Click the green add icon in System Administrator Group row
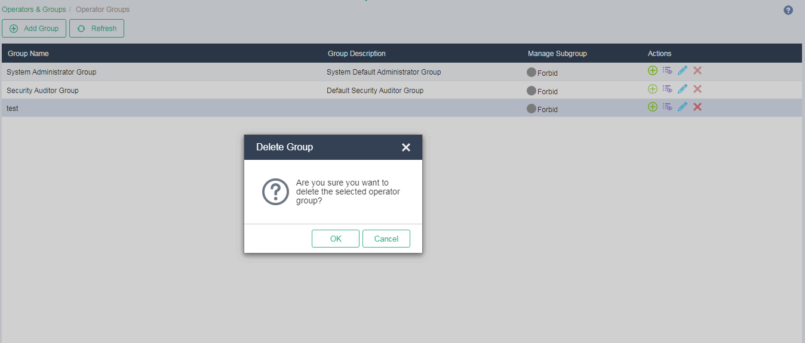Screen dimensions: 805x343 [653, 70]
